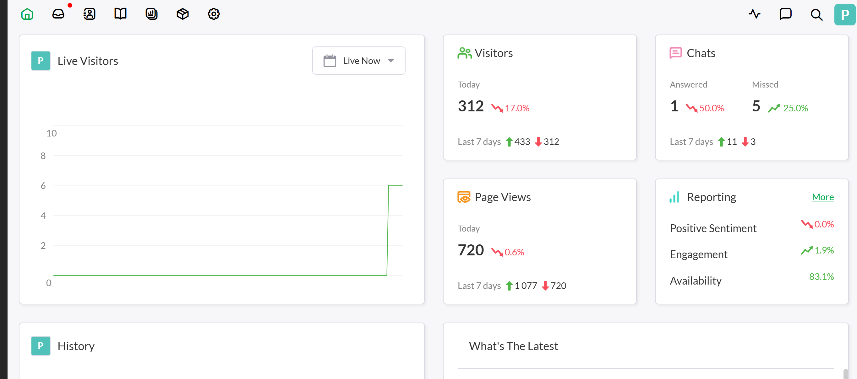Click the 25.0% missed chats change

point(795,108)
